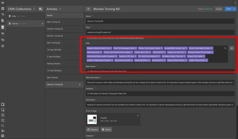Click the Name input field
Screen dimensions: 238x139
(160, 21)
